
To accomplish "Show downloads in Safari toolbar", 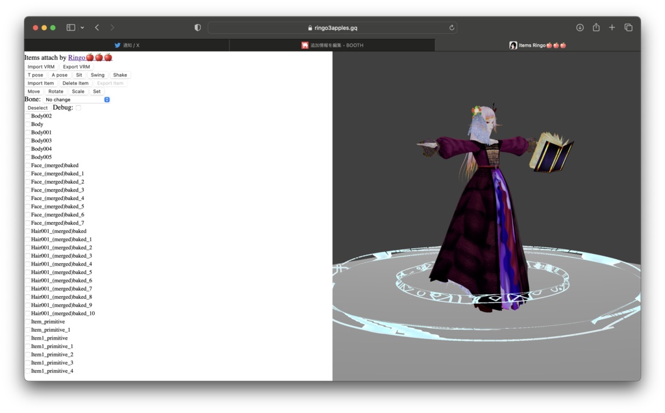I will coord(580,27).
